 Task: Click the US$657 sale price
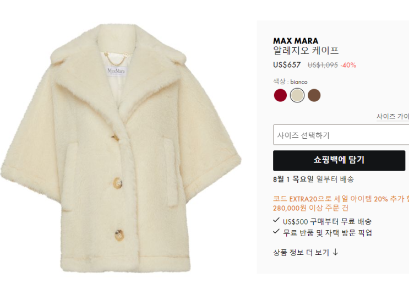[x=287, y=65]
